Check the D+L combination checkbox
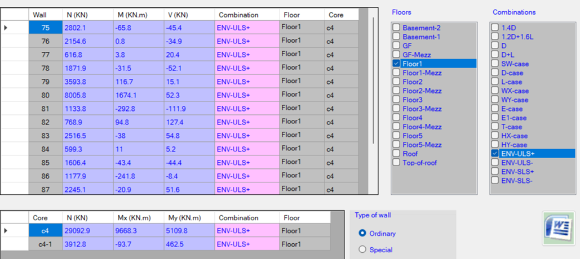This screenshot has height=259, width=580. point(495,54)
